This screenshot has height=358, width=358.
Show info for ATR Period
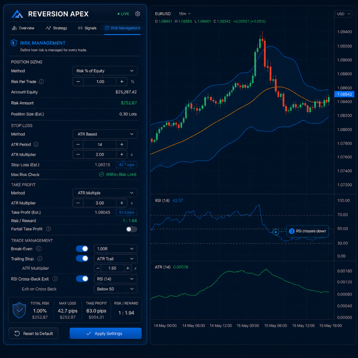(36, 144)
